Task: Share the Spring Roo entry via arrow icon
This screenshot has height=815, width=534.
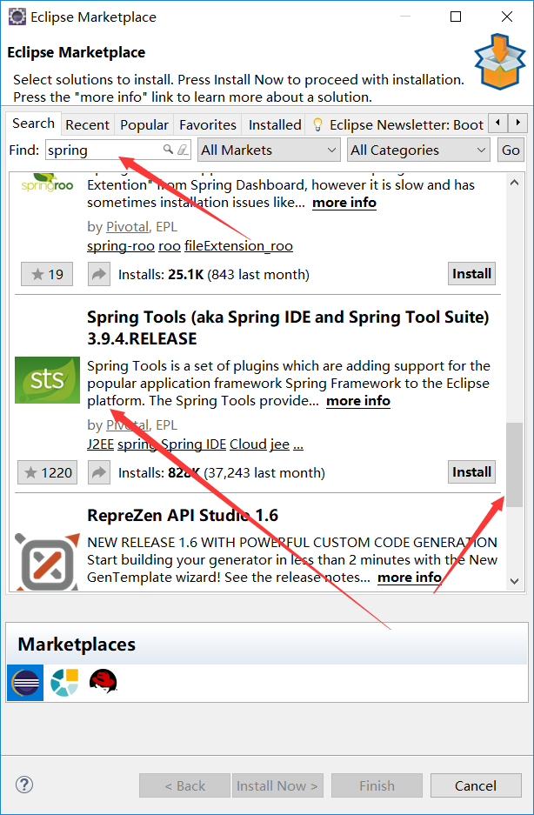Action: tap(99, 274)
